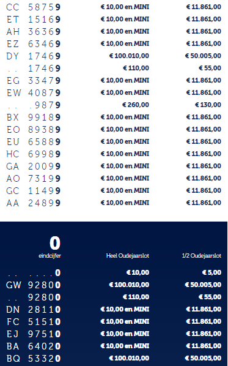Click lot number DY 17469

point(34,56)
